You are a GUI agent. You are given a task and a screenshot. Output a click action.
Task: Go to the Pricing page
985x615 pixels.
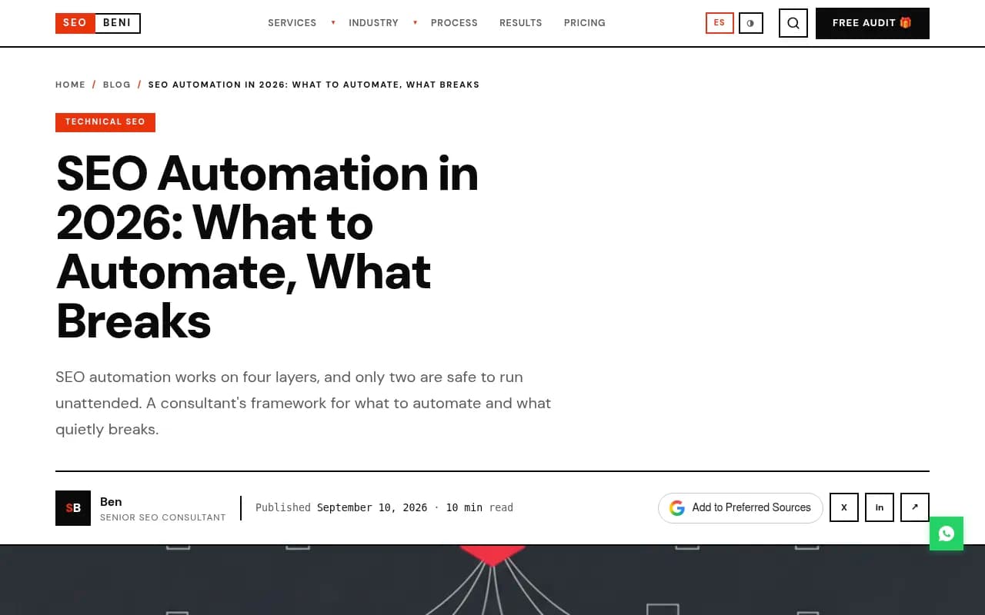click(585, 23)
